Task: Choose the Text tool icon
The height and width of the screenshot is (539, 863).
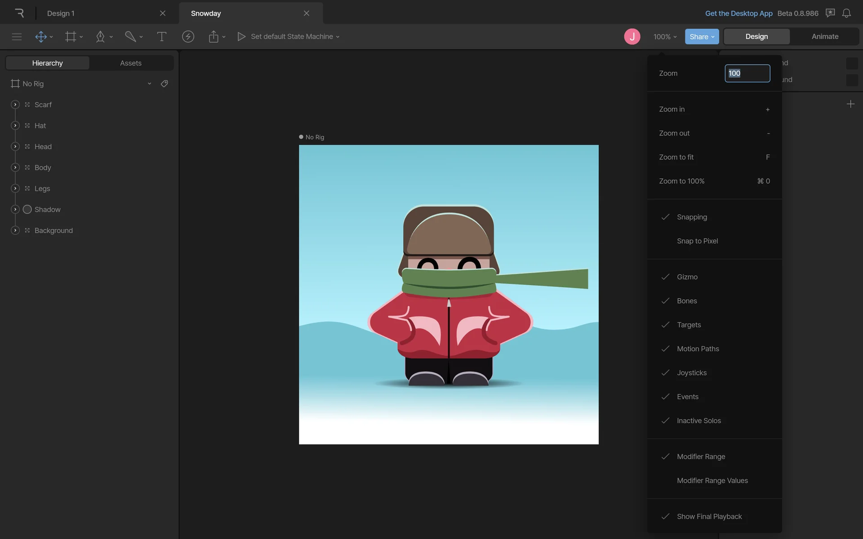Action: tap(161, 37)
